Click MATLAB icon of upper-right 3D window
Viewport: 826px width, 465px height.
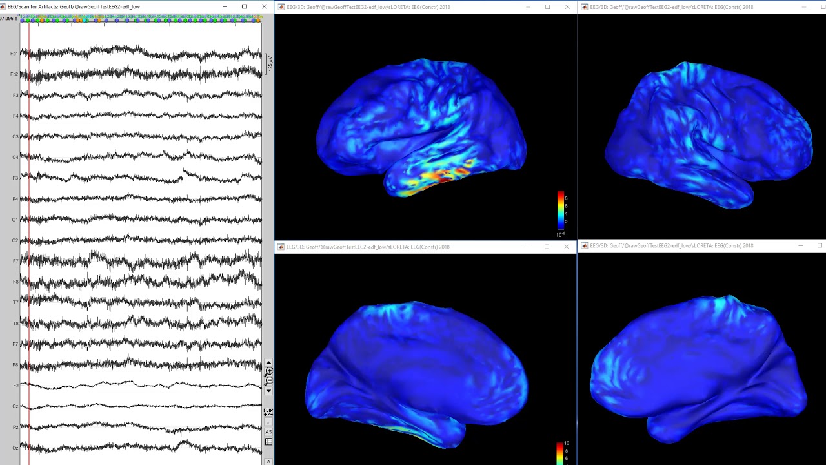585,7
